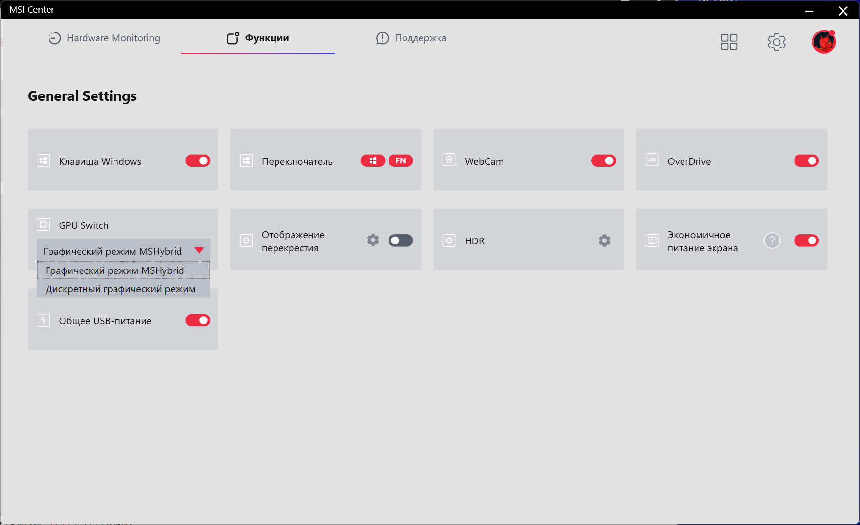Image resolution: width=860 pixels, height=525 pixels.
Task: Toggle Общее USB-питание switch
Action: tap(198, 320)
